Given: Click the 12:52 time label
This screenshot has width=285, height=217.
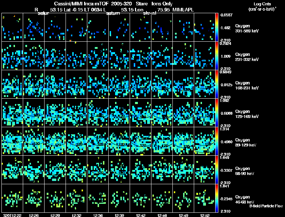Looking at the screenshot, I should tap(205, 215).
